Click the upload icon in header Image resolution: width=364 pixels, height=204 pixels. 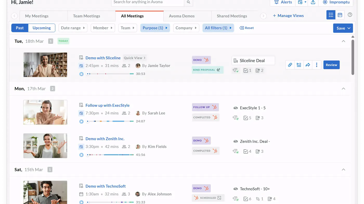click(313, 2)
